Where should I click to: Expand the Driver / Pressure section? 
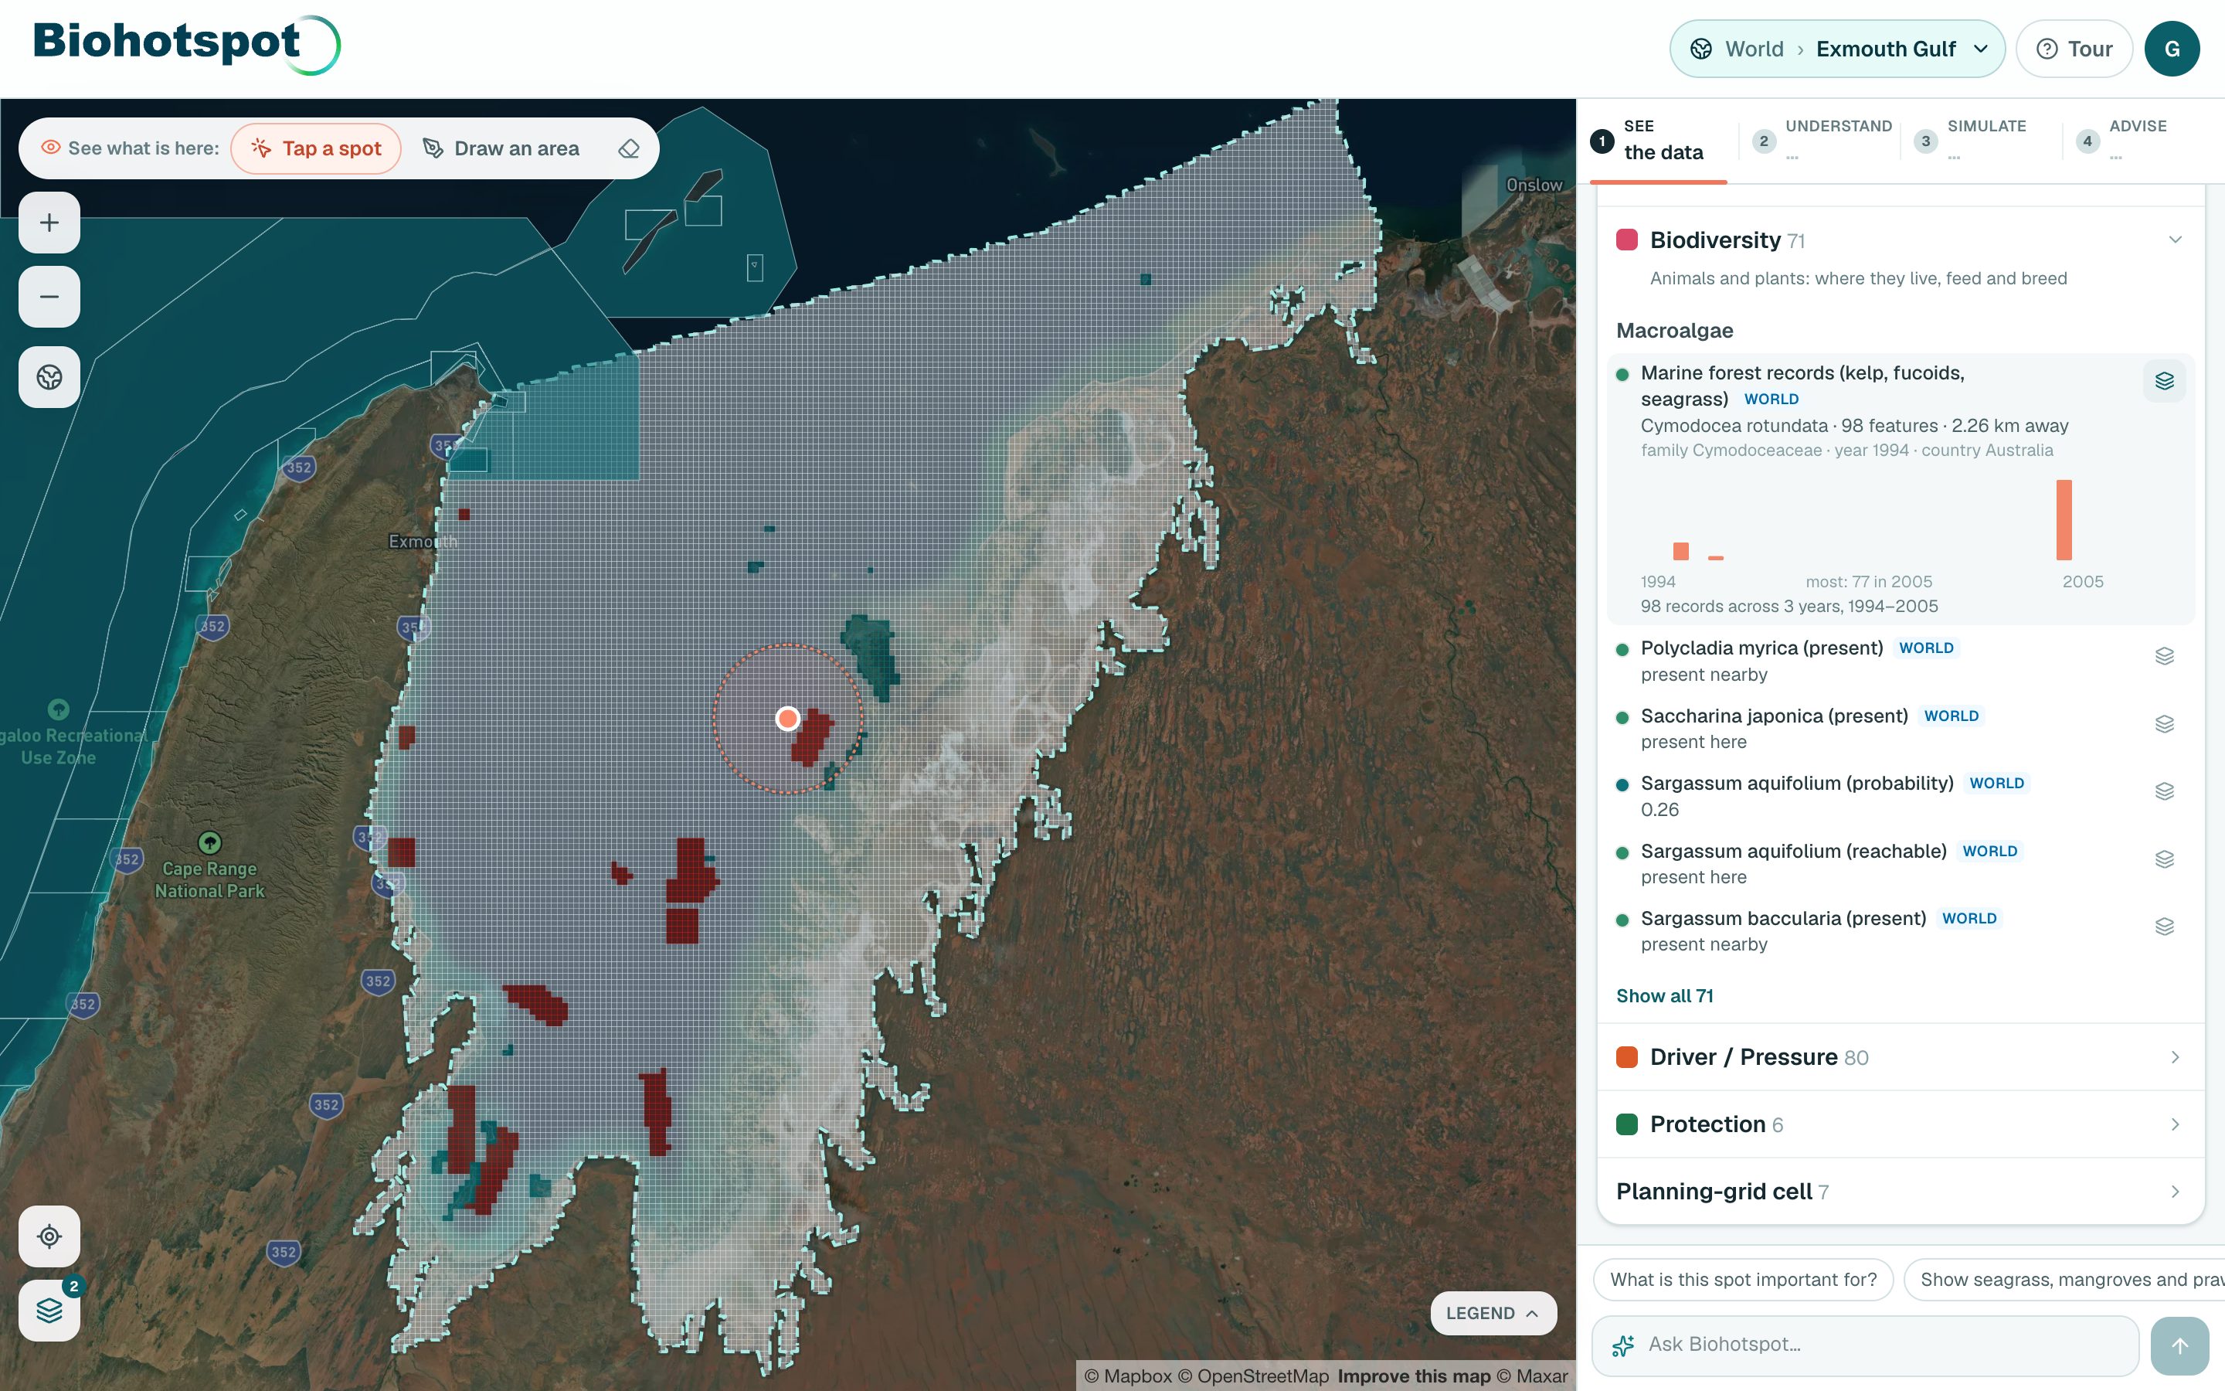pyautogui.click(x=1901, y=1057)
